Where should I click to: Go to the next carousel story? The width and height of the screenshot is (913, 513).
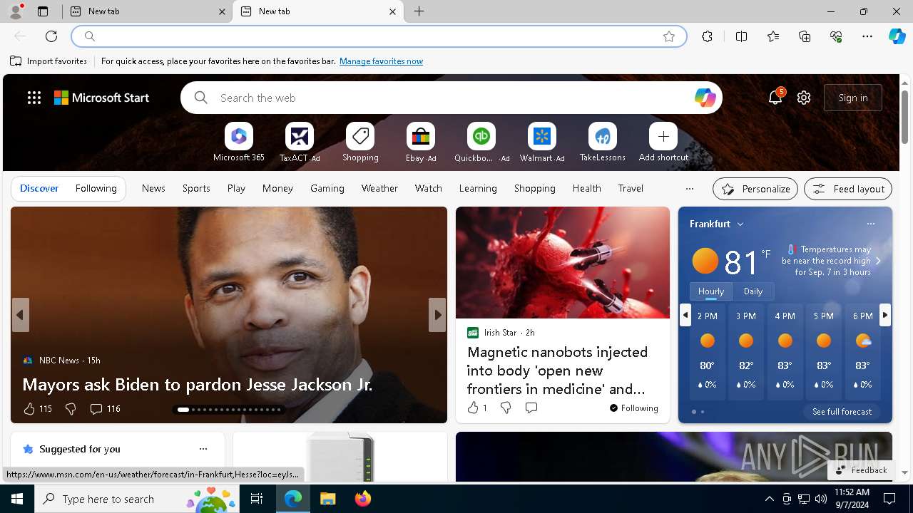coord(437,315)
